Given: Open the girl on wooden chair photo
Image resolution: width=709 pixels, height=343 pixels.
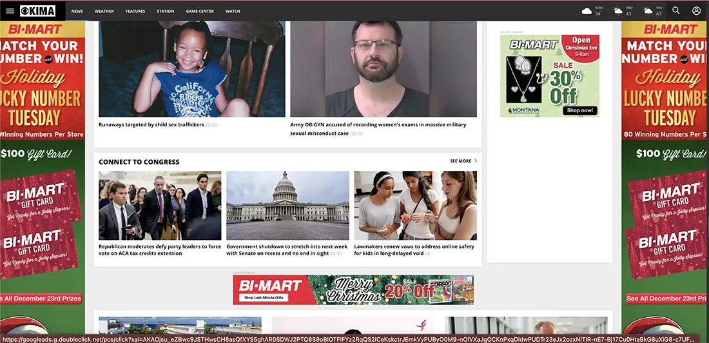Looking at the screenshot, I should (191, 69).
